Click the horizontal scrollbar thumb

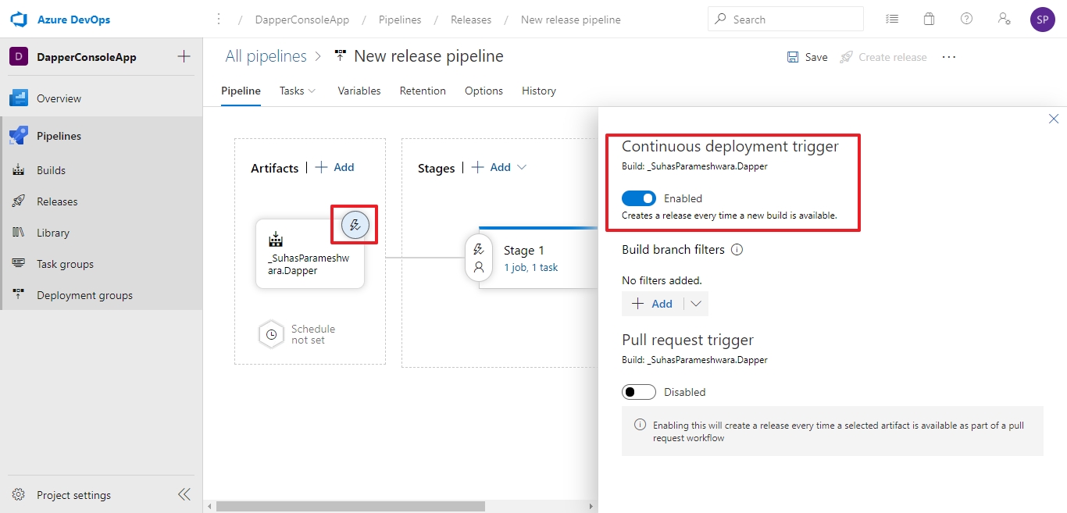pyautogui.click(x=351, y=507)
